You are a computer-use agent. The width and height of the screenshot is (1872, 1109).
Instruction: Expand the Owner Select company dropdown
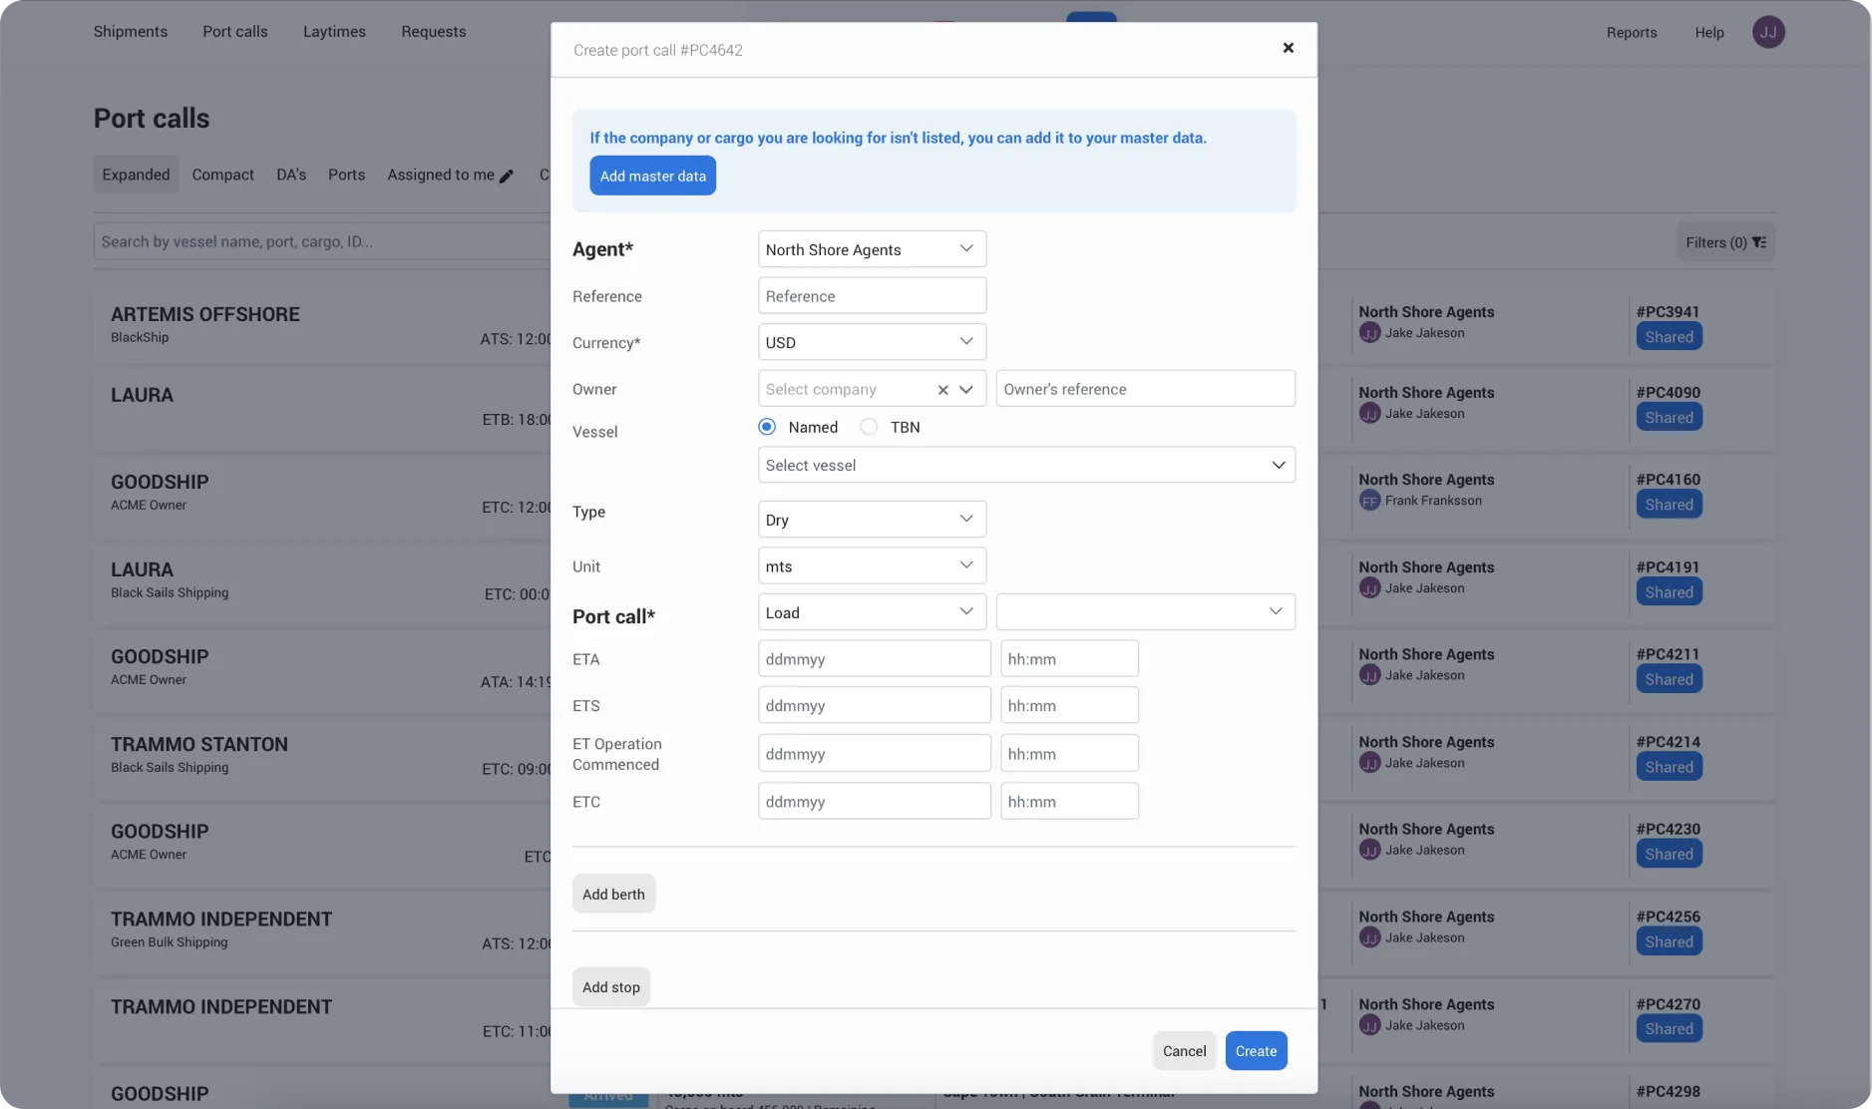[x=966, y=390]
